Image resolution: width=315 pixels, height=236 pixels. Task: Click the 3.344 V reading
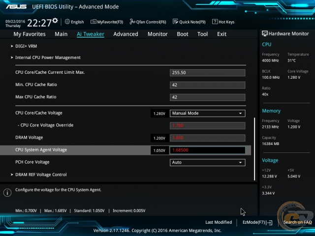[x=268, y=193]
